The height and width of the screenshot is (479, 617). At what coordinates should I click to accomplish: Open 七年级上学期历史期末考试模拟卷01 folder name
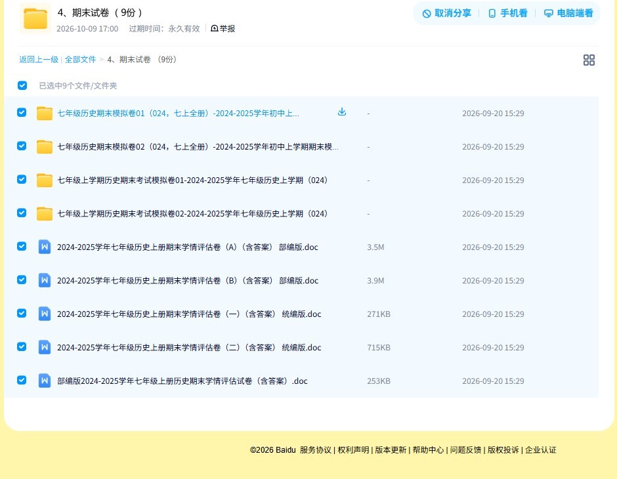[192, 180]
